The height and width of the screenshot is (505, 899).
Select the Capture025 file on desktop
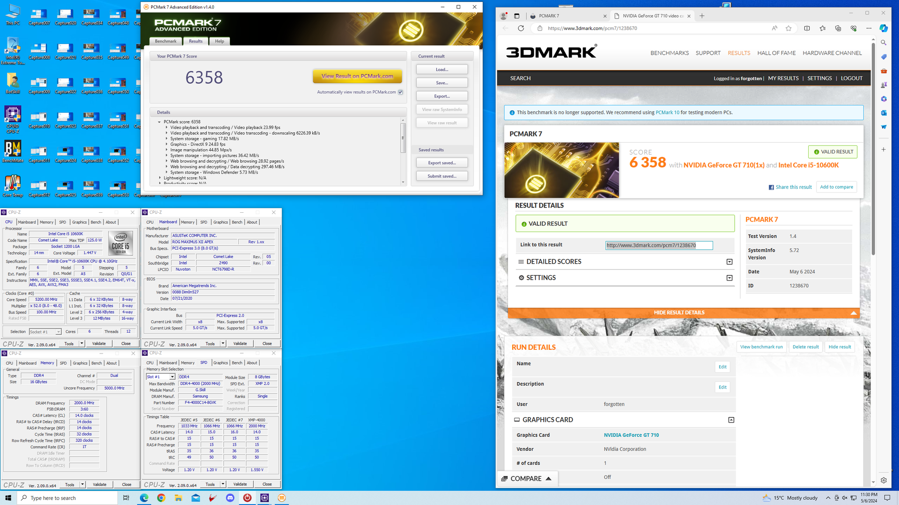click(65, 188)
